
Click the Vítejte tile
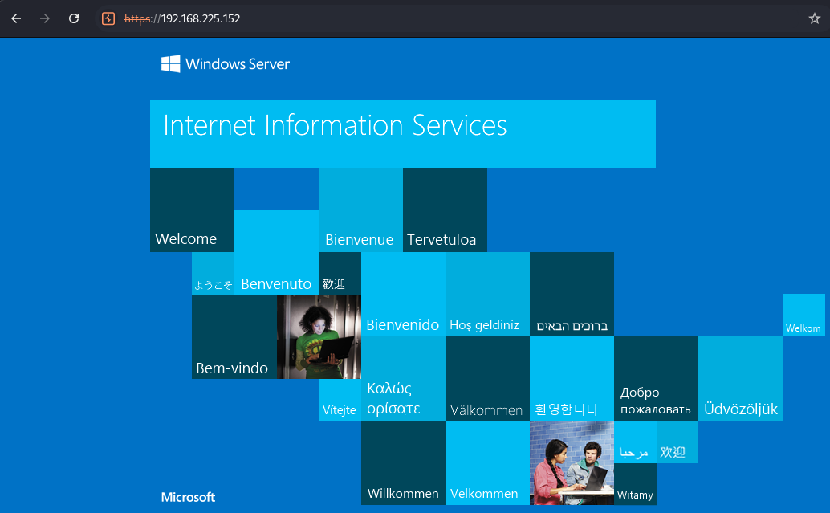click(340, 400)
